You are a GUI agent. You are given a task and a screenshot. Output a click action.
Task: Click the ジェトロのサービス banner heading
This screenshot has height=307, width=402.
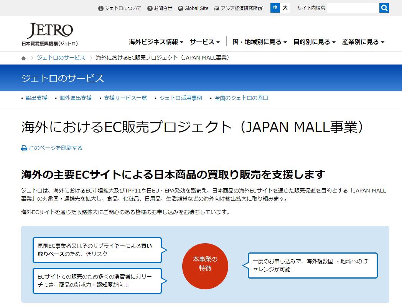point(63,78)
